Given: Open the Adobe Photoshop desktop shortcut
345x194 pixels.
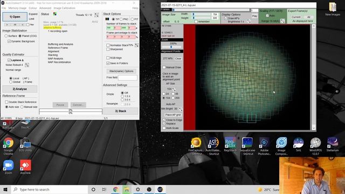Looking at the screenshot, I should [264, 146].
